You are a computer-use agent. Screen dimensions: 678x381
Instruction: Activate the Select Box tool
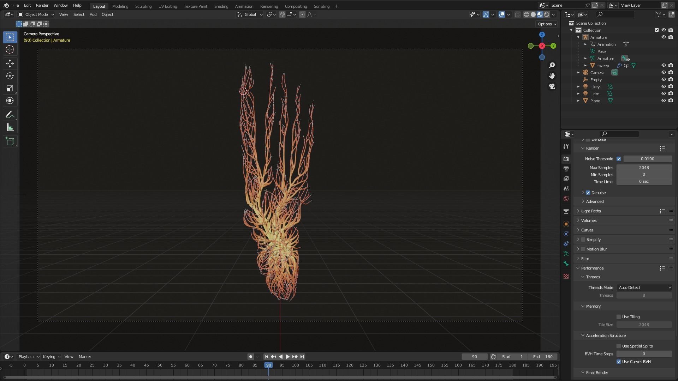coord(10,37)
